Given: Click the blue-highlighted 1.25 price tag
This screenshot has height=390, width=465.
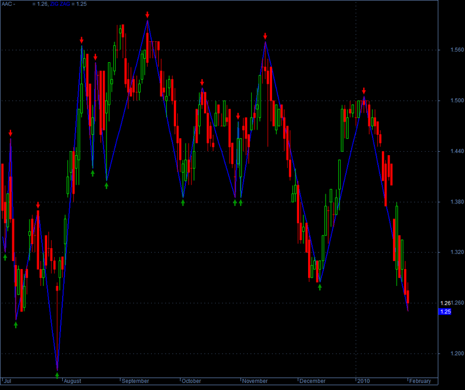Looking at the screenshot, I should tap(445, 312).
